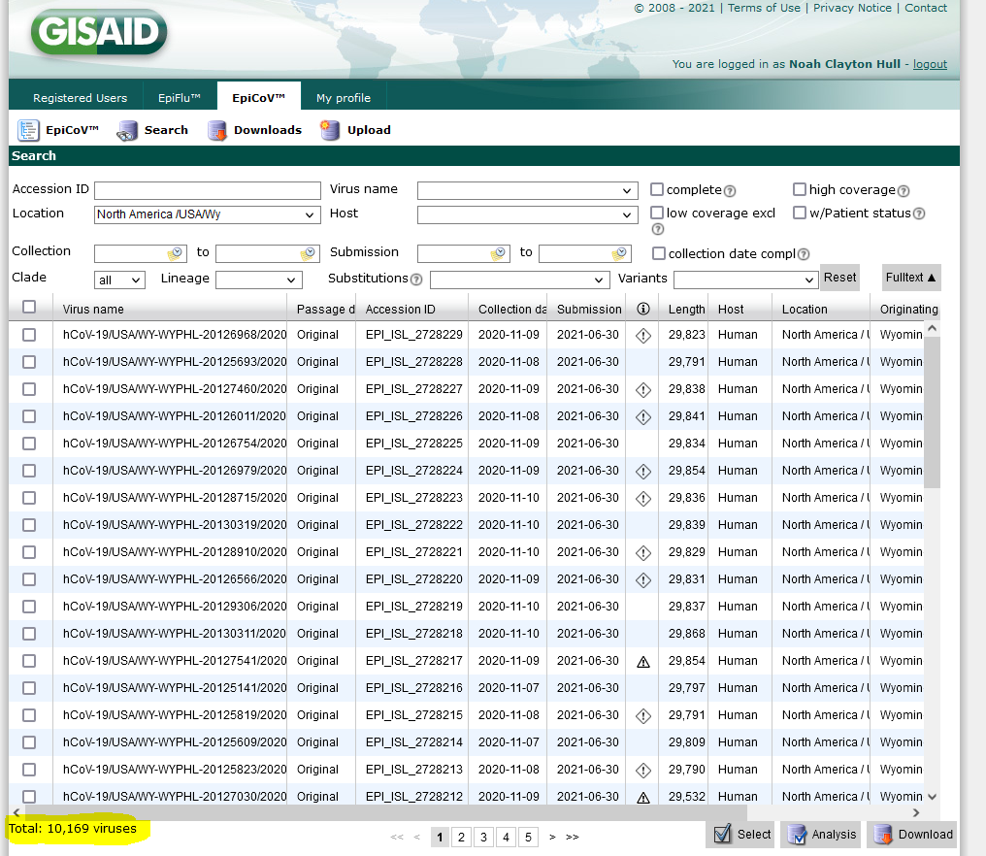Go to results page 3
Image resolution: width=986 pixels, height=856 pixels.
tap(483, 836)
